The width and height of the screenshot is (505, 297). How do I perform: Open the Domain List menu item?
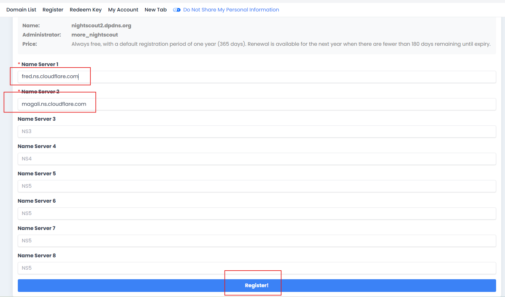pyautogui.click(x=21, y=10)
